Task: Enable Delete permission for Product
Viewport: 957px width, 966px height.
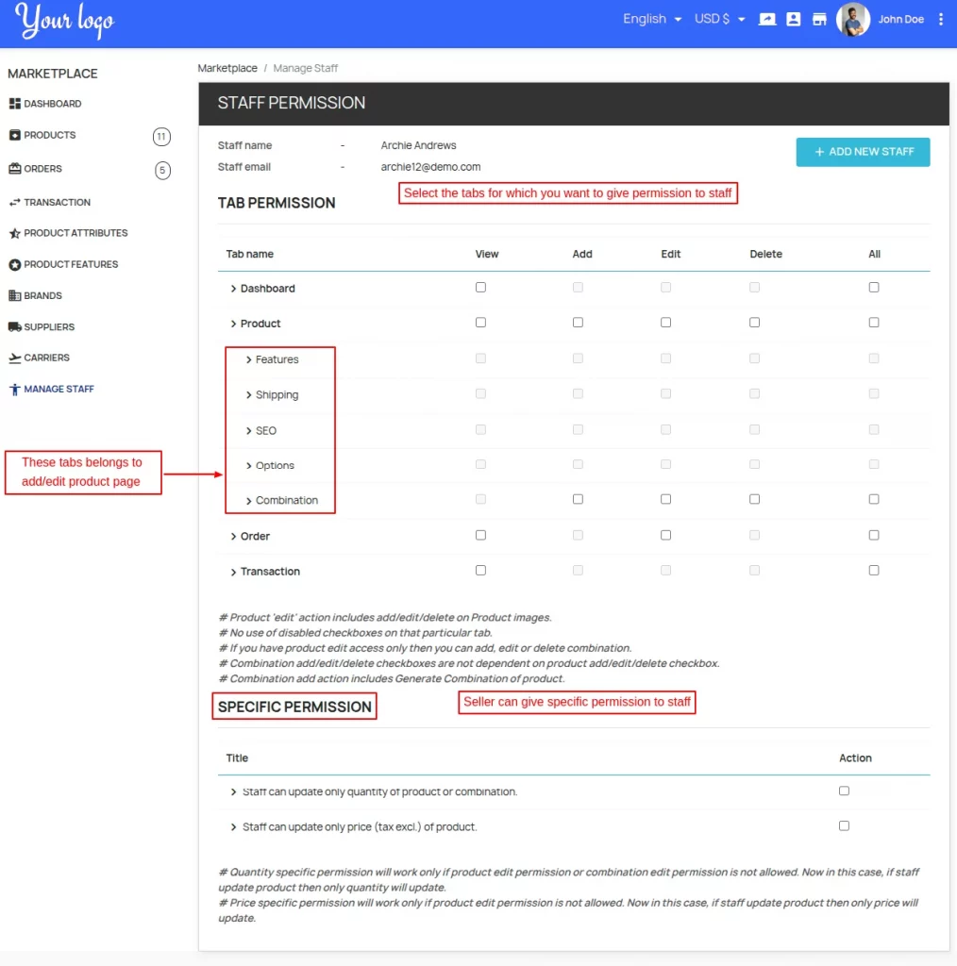Action: pyautogui.click(x=754, y=323)
